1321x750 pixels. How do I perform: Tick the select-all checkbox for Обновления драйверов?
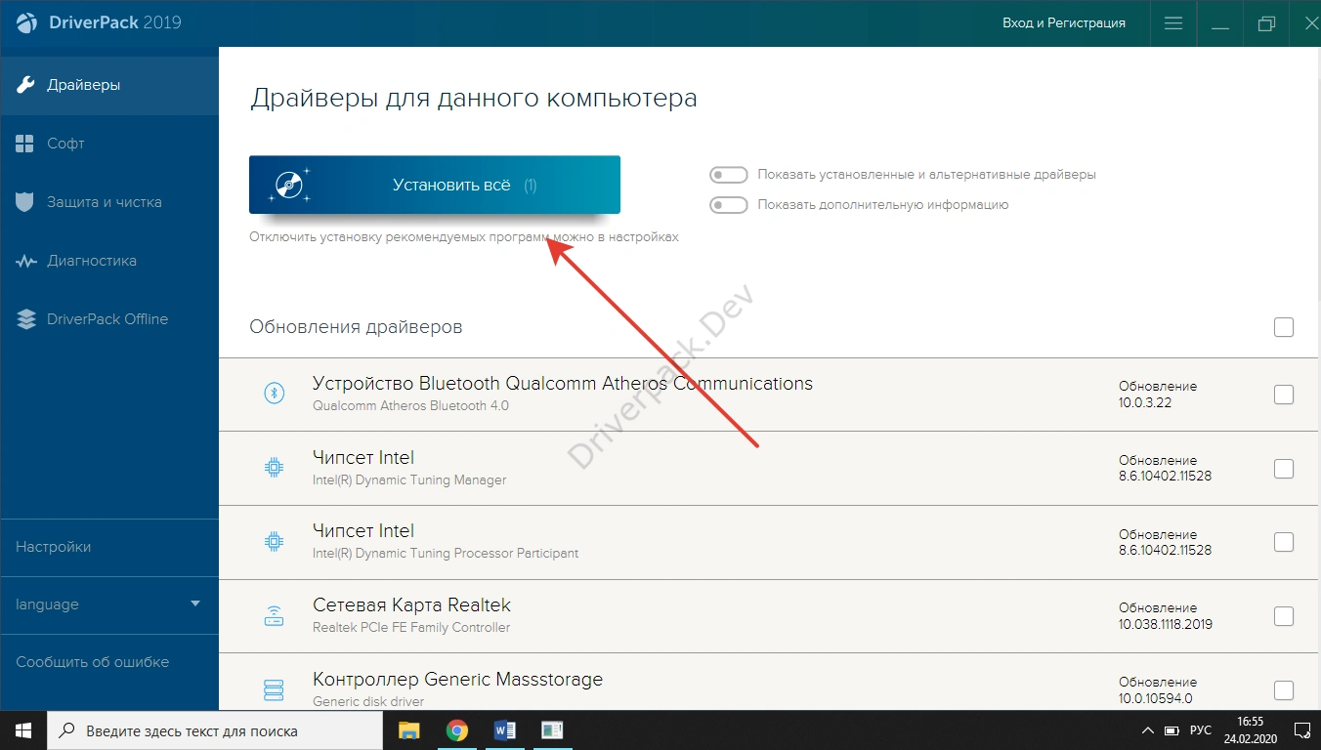[1284, 327]
